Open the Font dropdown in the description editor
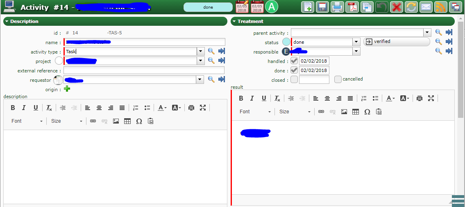The height and width of the screenshot is (207, 465). tap(27, 121)
